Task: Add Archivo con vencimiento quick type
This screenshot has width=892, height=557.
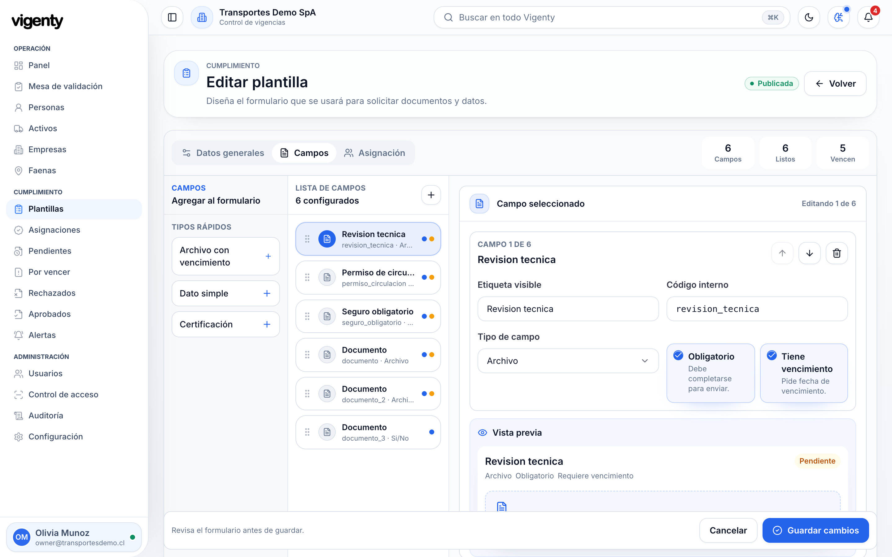Action: pyautogui.click(x=225, y=257)
